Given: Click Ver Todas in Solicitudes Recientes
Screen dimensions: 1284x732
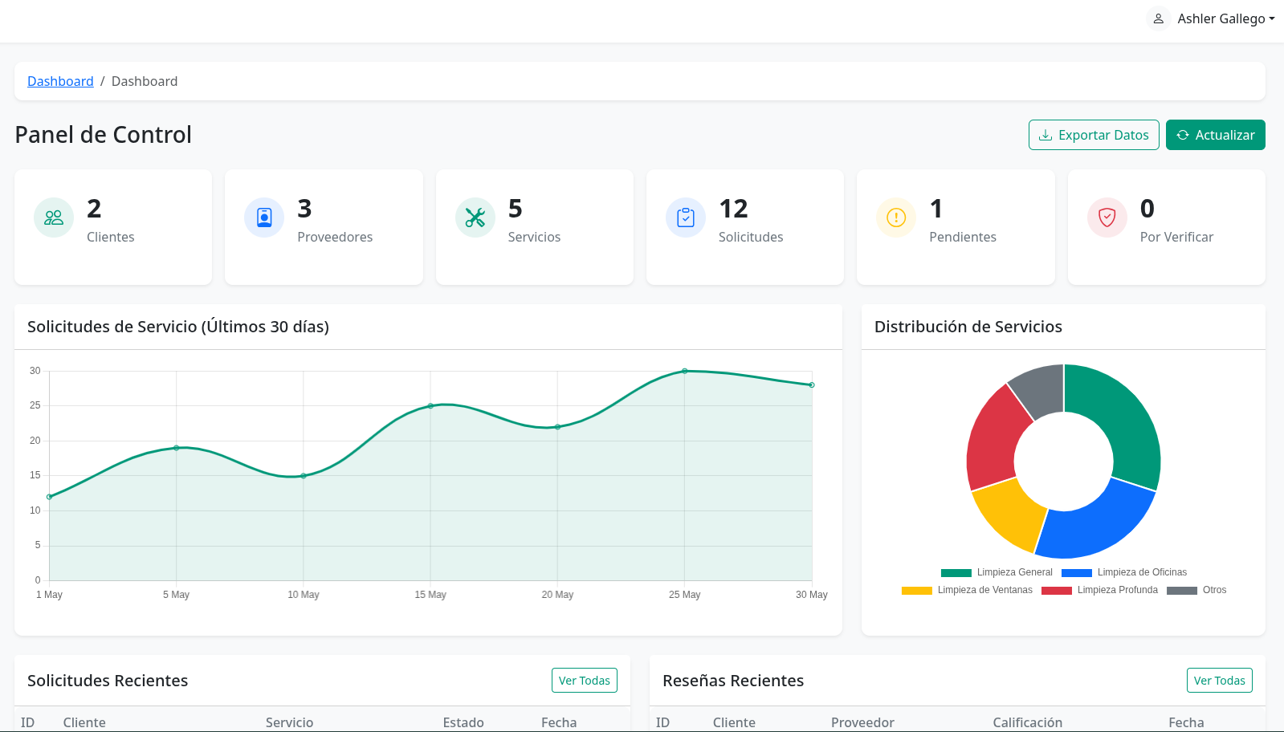Looking at the screenshot, I should pyautogui.click(x=584, y=681).
